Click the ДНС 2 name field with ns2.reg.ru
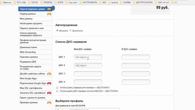 pyautogui.click(x=88, y=65)
